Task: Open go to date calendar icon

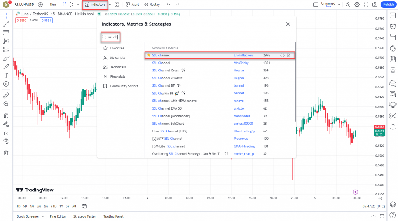Action: pyautogui.click(x=84, y=206)
